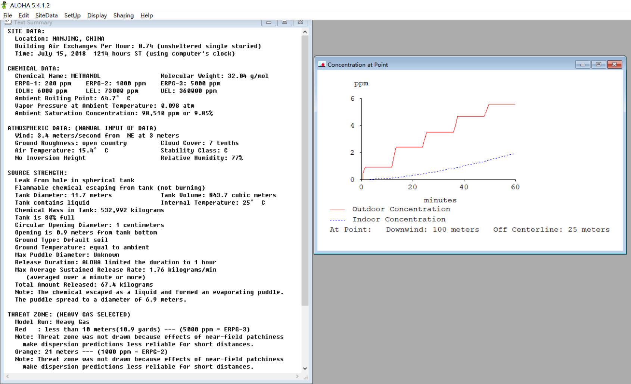Click the Text Summary horizontal scroll left arrow
Image resolution: width=631 pixels, height=384 pixels.
[x=7, y=377]
